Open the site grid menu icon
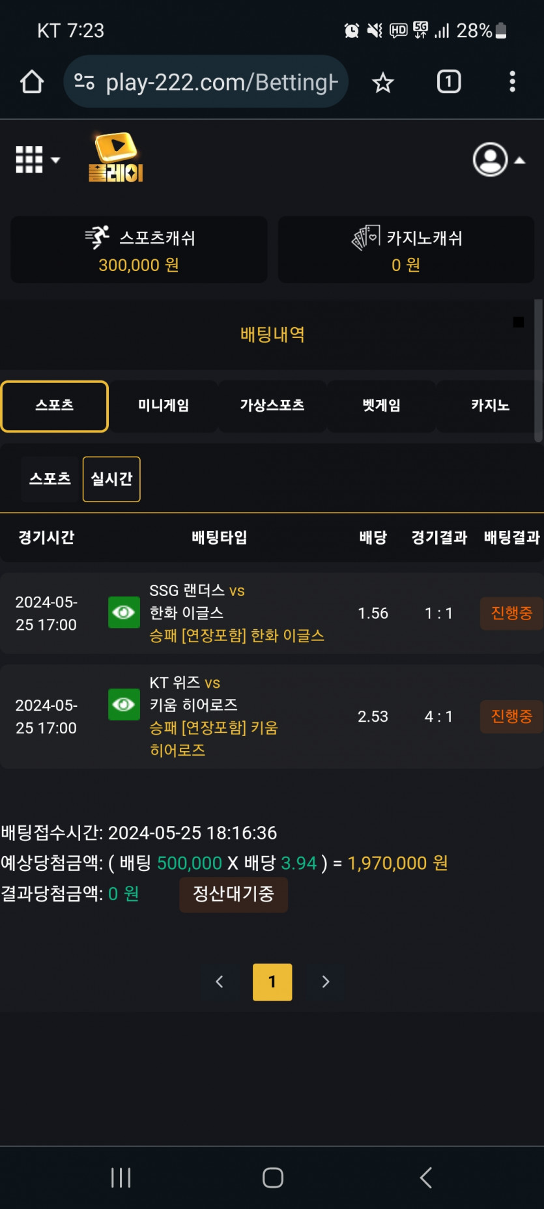544x1209 pixels. [x=37, y=160]
